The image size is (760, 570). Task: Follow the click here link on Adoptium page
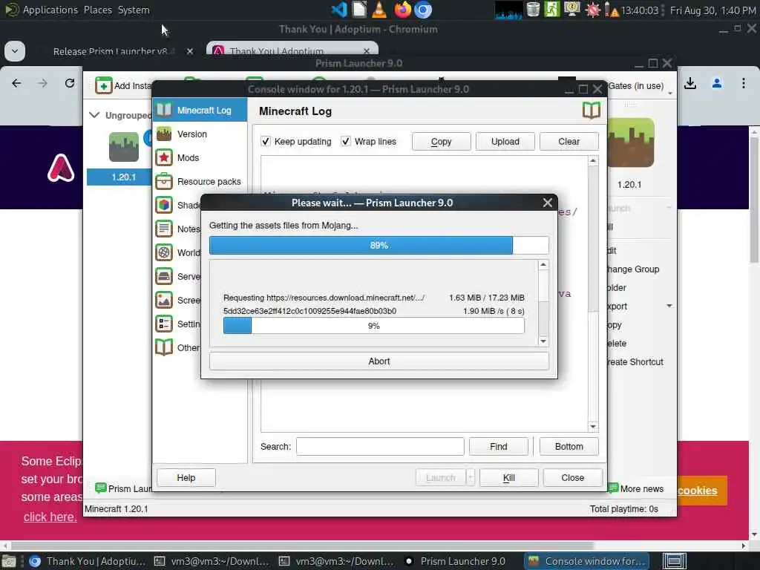coord(50,517)
